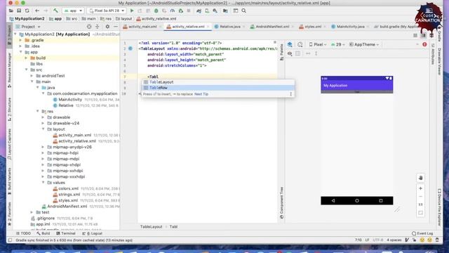The image size is (449, 253).
Task: Click the Search Everywhere magnifier icon
Action: click(243, 11)
